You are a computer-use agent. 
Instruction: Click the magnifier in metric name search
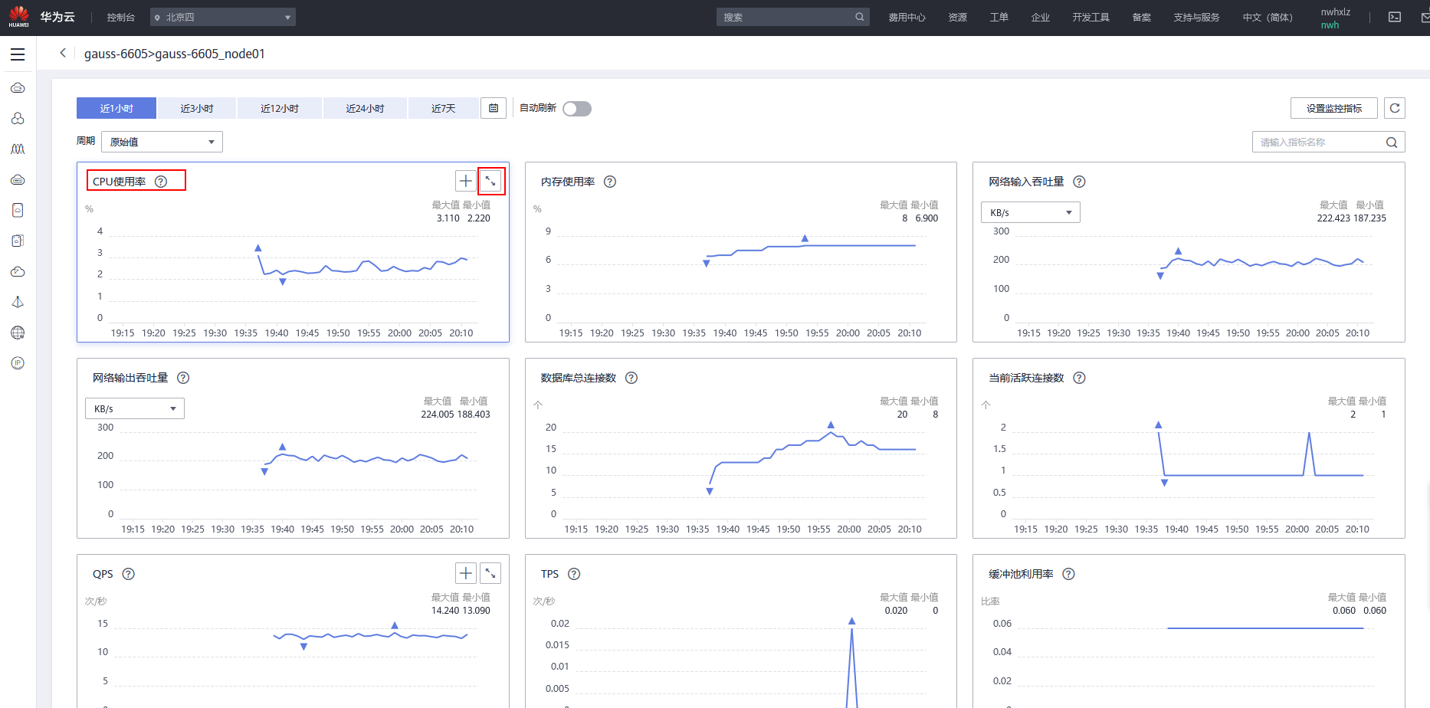(x=1392, y=142)
